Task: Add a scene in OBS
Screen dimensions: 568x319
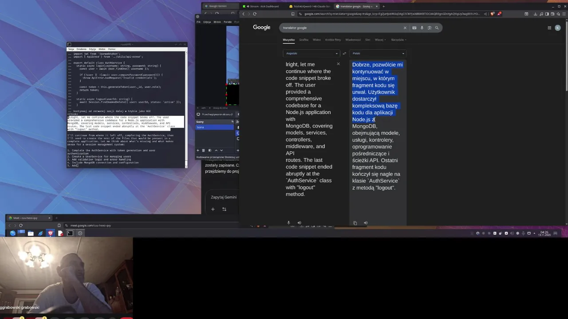Action: coord(198,150)
